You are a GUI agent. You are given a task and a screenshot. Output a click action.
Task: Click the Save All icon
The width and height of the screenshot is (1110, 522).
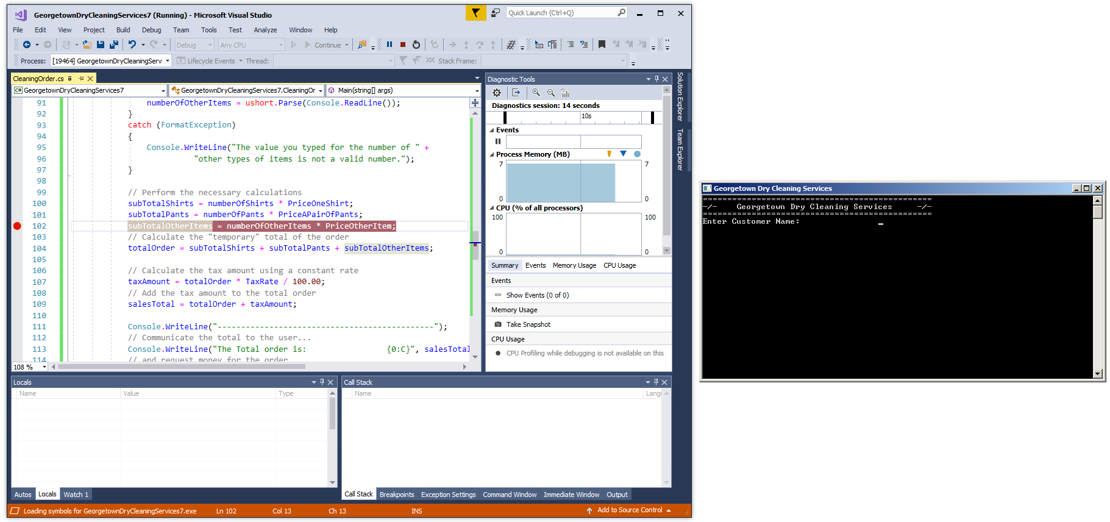click(x=113, y=45)
